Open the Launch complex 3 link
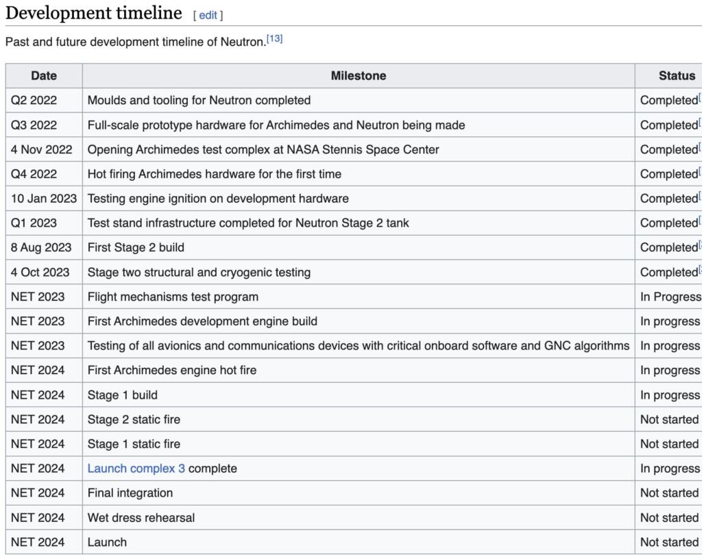702x557 pixels. pyautogui.click(x=136, y=469)
